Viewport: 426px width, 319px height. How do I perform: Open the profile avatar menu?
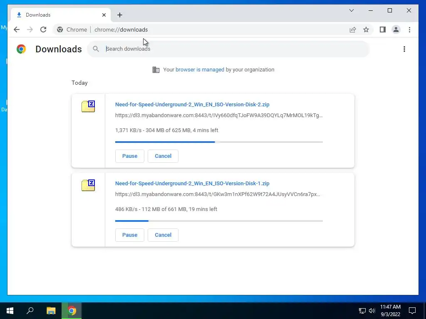pos(396,29)
